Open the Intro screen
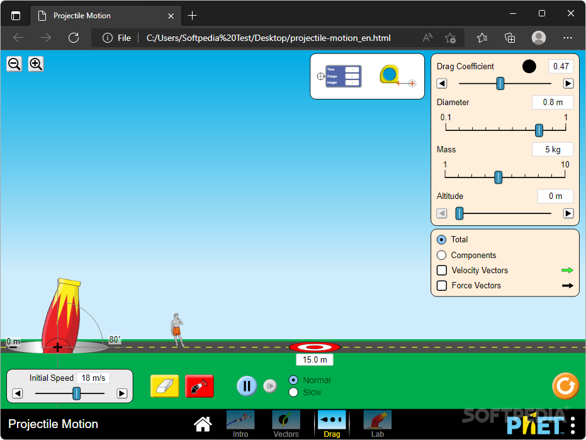The image size is (586, 440). (240, 424)
